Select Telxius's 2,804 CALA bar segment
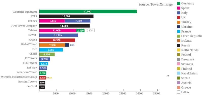202x100 pixels. tap(90, 31)
